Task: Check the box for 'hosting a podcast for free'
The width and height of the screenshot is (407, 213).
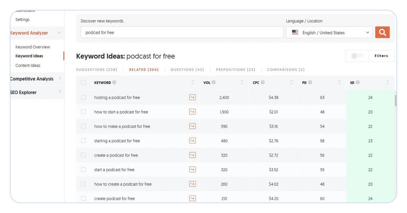Action: [x=83, y=97]
